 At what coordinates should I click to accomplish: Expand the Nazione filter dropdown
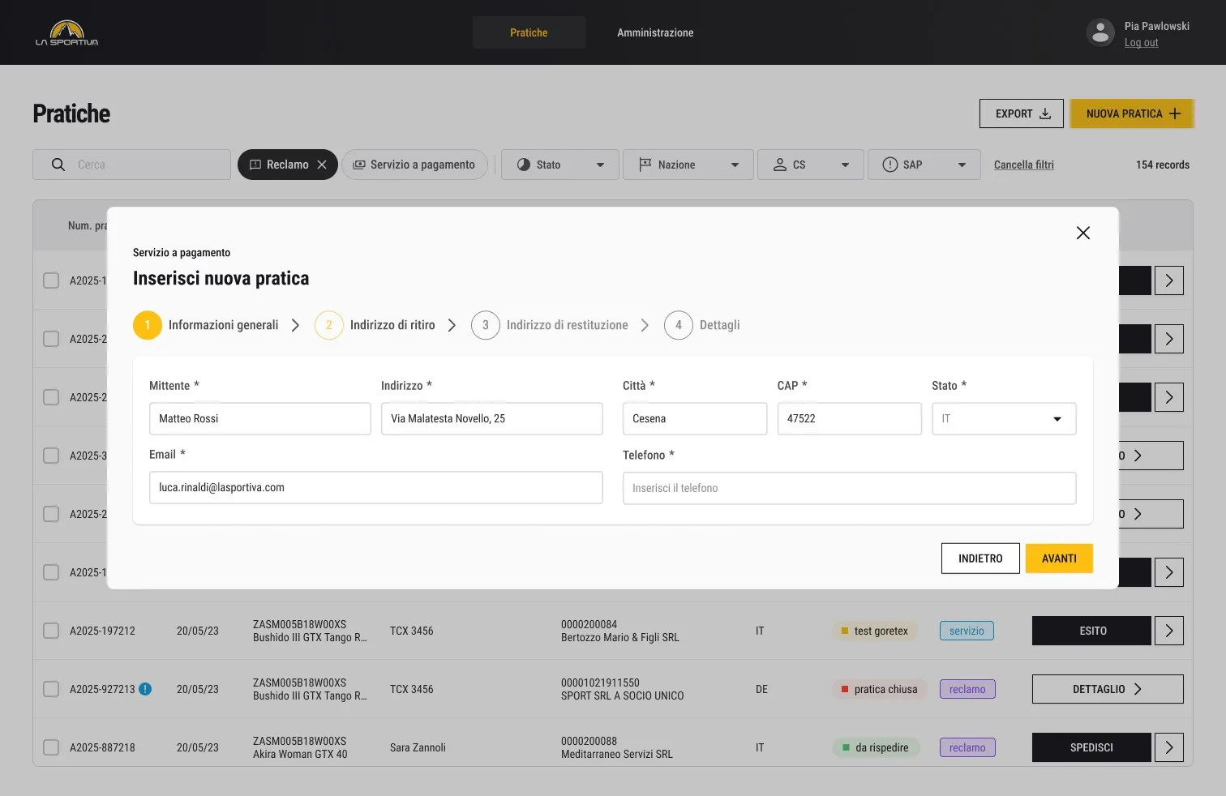pos(688,165)
